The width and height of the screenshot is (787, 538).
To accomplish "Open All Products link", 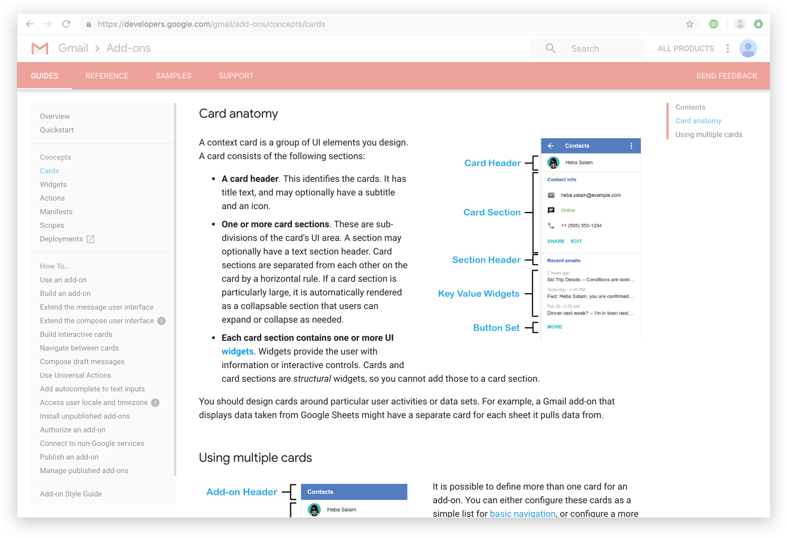I will click(686, 48).
